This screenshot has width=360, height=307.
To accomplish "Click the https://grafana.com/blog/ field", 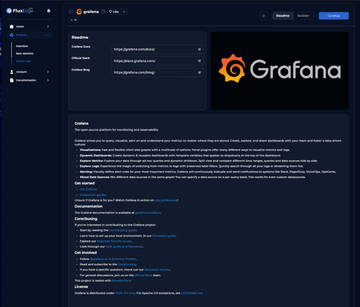I will pyautogui.click(x=157, y=72).
